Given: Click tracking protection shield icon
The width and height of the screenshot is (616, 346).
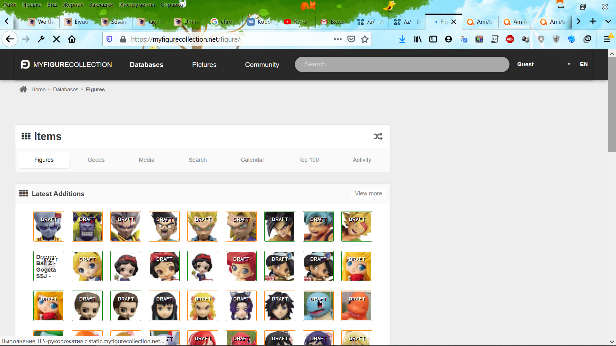Looking at the screenshot, I should click(x=109, y=39).
